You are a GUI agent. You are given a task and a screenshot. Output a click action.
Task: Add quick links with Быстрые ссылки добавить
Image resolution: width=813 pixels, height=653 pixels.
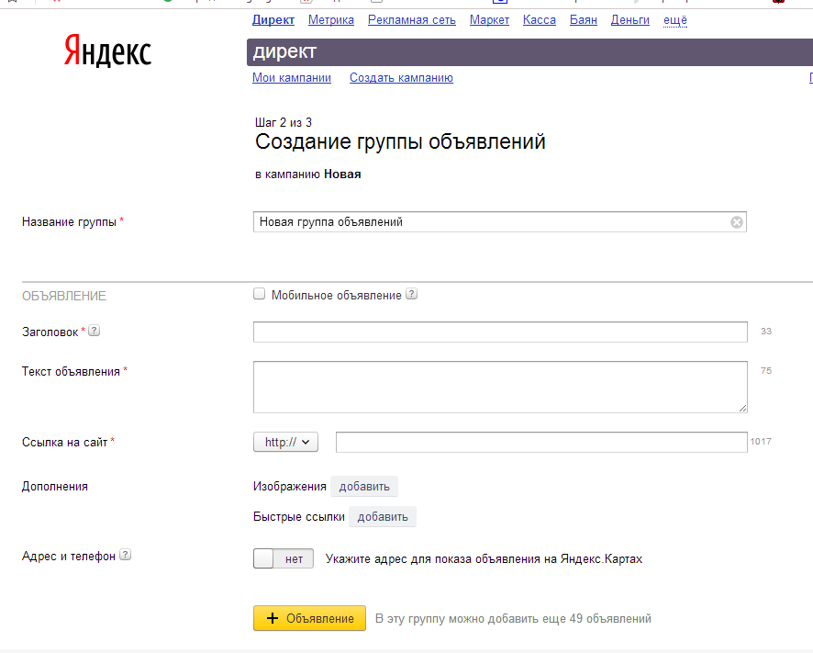(x=383, y=516)
